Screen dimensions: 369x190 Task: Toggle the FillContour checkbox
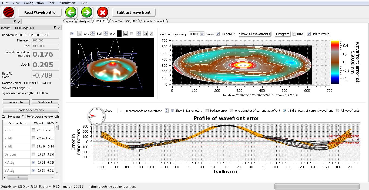click(x=218, y=34)
